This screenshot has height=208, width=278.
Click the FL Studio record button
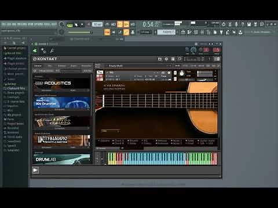89,25
